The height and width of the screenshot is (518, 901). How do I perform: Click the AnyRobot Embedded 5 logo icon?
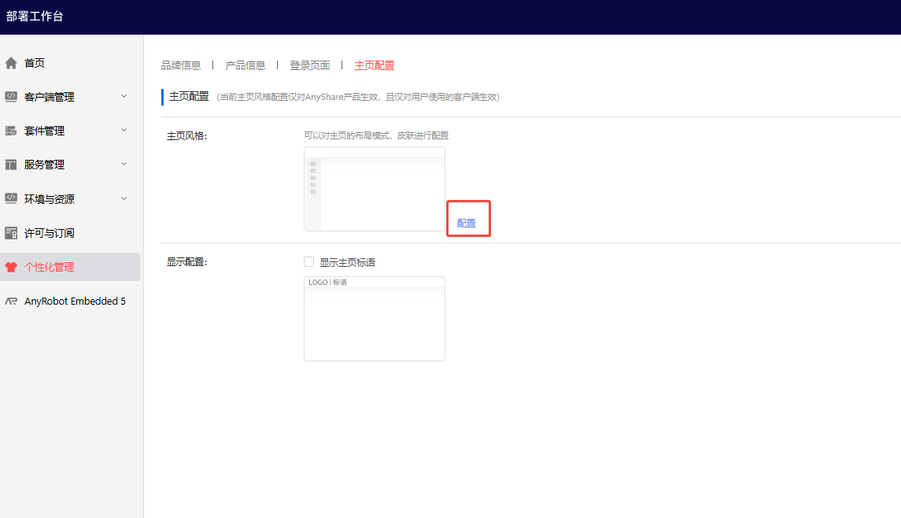pyautogui.click(x=11, y=302)
